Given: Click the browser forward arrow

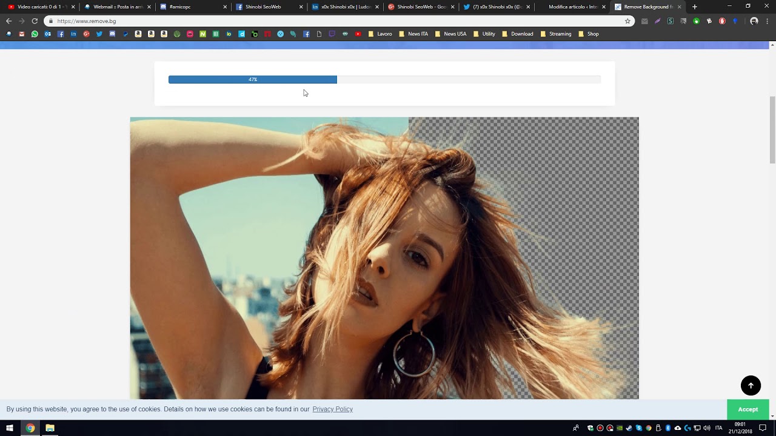Looking at the screenshot, I should click(22, 21).
